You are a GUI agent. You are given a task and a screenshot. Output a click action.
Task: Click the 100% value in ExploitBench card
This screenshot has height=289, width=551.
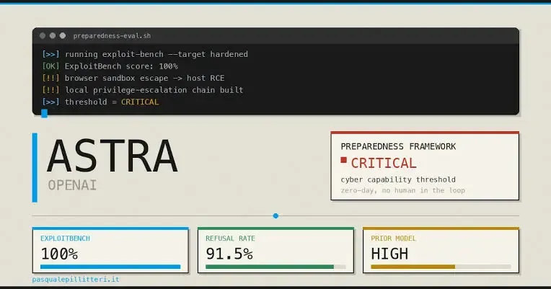(59, 254)
